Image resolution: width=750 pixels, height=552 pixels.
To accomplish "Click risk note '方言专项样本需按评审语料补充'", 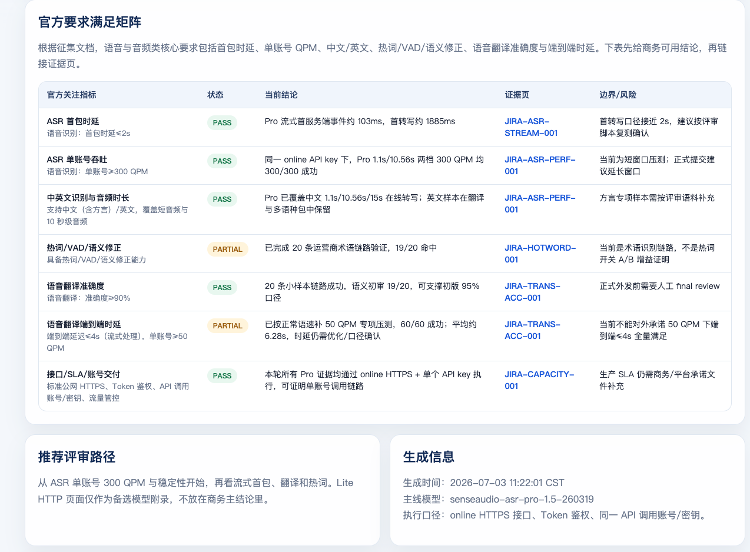I will (x=657, y=198).
